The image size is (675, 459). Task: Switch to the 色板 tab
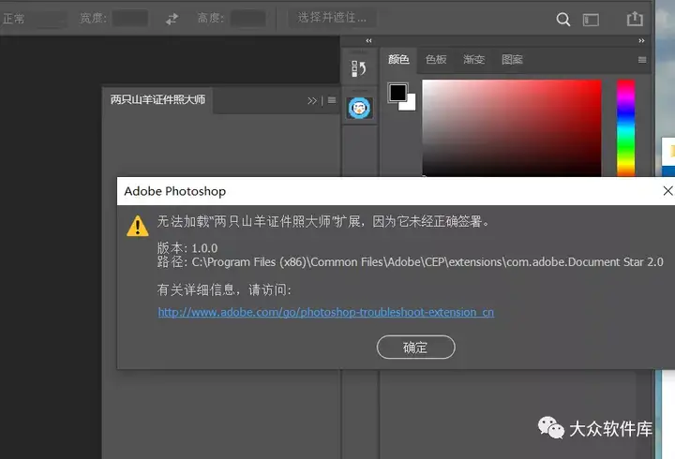tap(436, 59)
